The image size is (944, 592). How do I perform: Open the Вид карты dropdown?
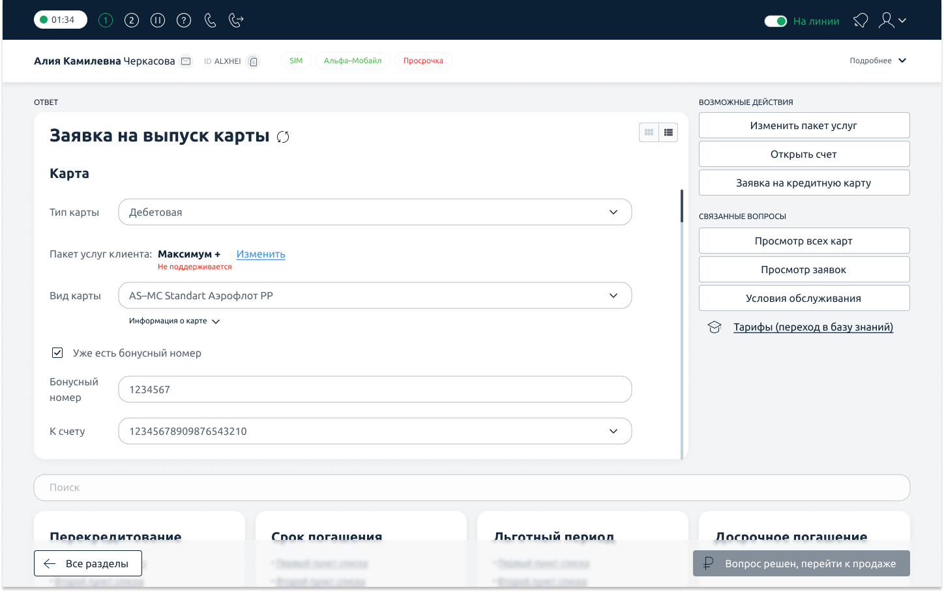(375, 295)
